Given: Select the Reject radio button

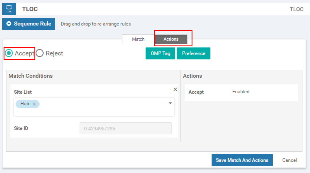Looking at the screenshot, I should [x=40, y=53].
